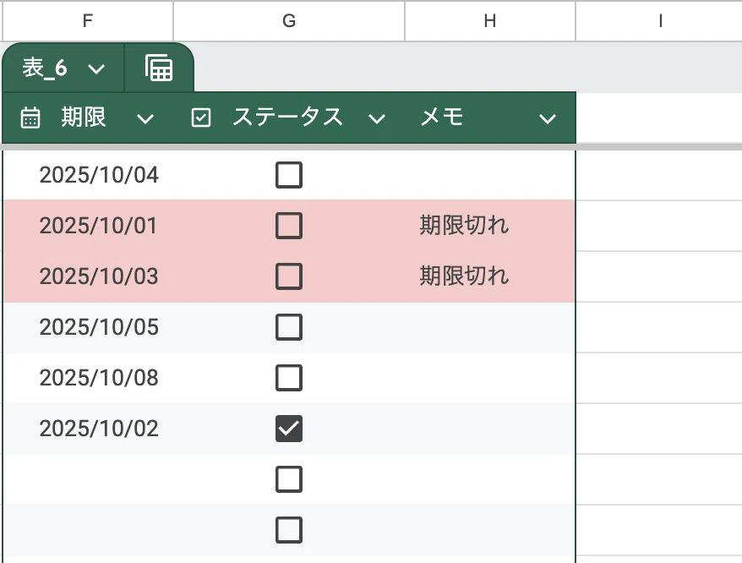This screenshot has width=742, height=563.
Task: Click the 期限切れ memo cell for 2025/10/01
Action: (x=490, y=226)
